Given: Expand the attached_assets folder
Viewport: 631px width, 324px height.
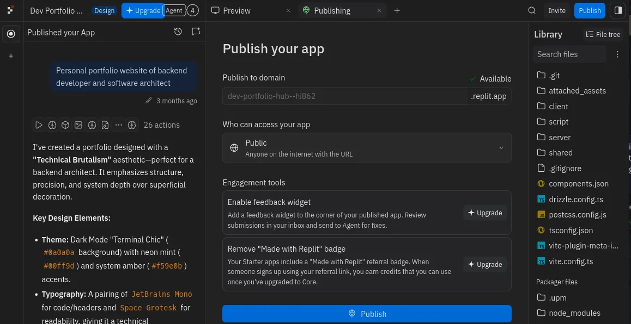Looking at the screenshot, I should (x=577, y=91).
